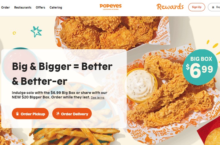Click the fried chicken basket image
Image resolution: width=220 pixels, height=145 pixels.
(x=112, y=32)
